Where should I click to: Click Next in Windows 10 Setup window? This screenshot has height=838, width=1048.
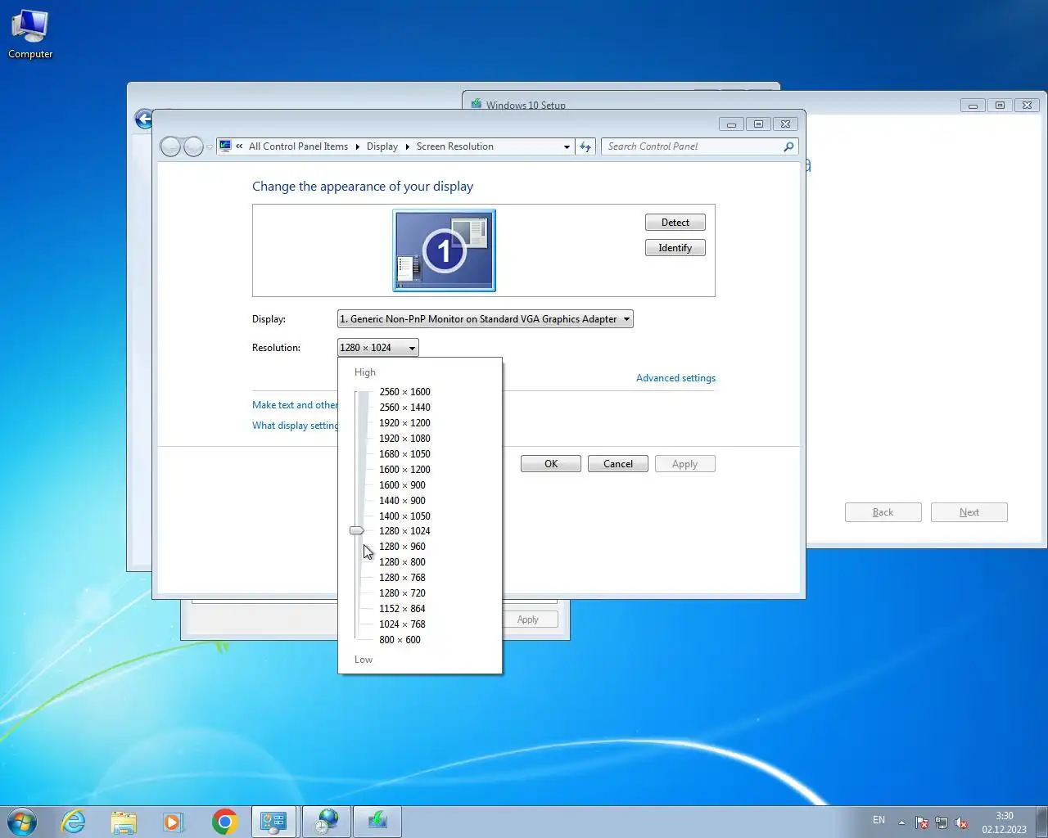tap(969, 512)
